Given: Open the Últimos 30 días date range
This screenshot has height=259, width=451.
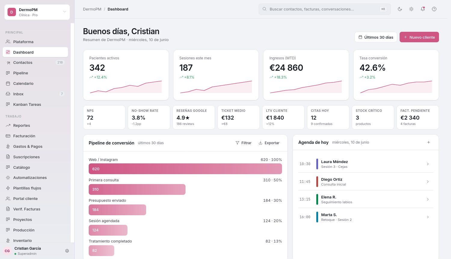Looking at the screenshot, I should tap(376, 37).
